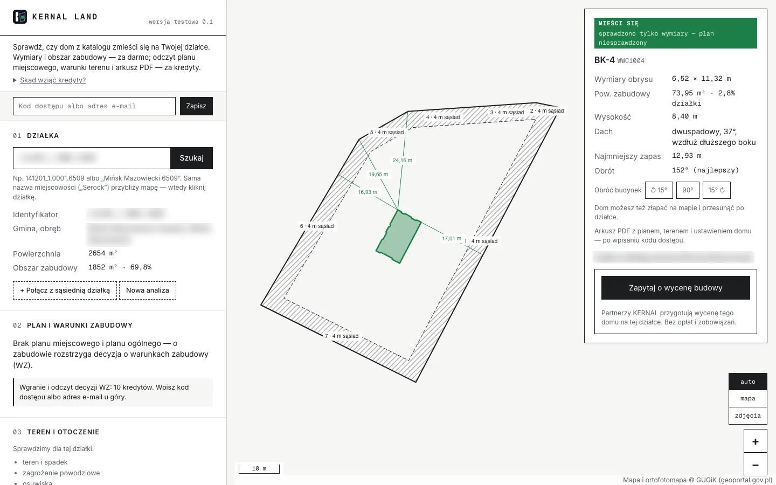Click the GUGiK geoportal attribution text
Image resolution: width=776 pixels, height=485 pixels.
(698, 480)
